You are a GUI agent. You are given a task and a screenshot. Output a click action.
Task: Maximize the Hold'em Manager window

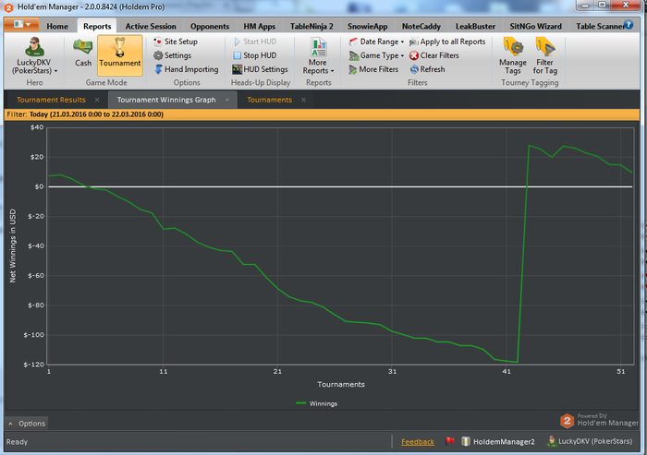click(x=602, y=5)
